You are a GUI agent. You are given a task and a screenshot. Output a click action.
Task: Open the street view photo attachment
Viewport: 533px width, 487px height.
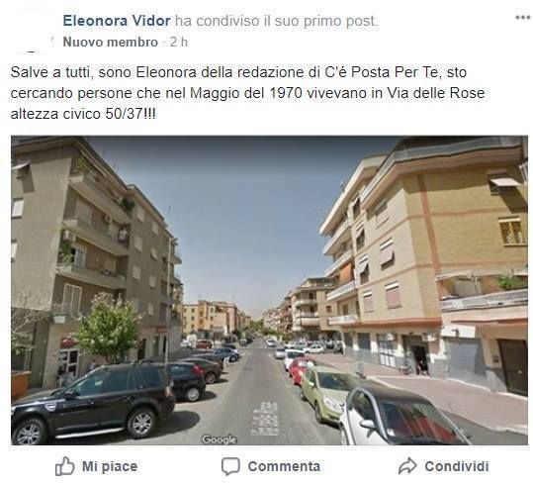coord(269,290)
